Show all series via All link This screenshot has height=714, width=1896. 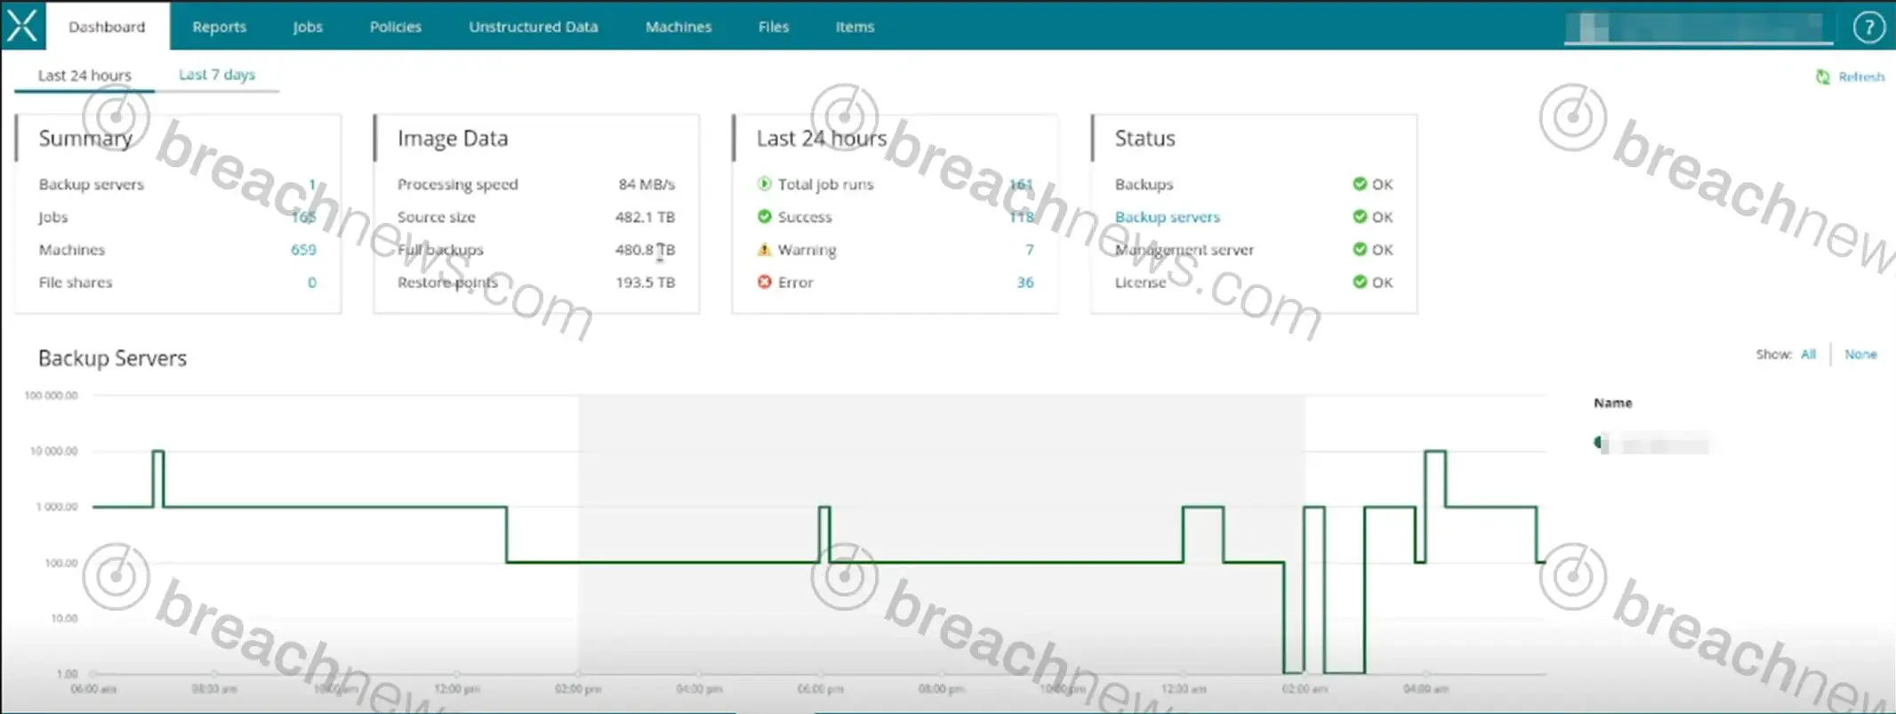(x=1808, y=354)
